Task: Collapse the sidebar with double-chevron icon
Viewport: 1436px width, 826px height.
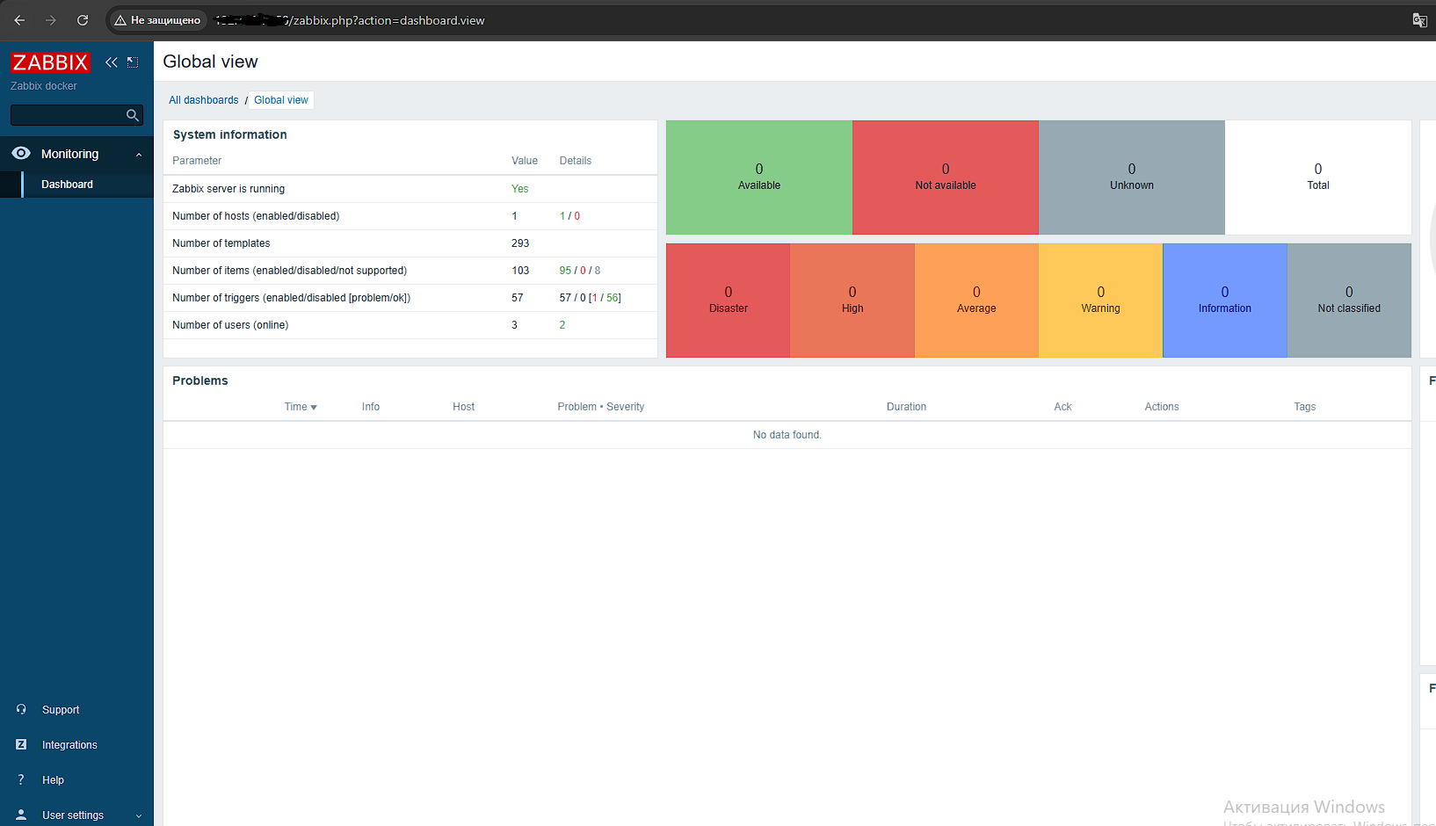Action: pos(112,62)
